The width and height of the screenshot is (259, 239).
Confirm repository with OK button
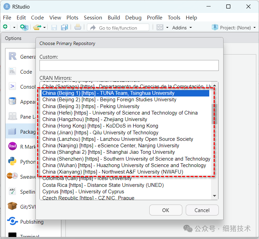click(166, 210)
